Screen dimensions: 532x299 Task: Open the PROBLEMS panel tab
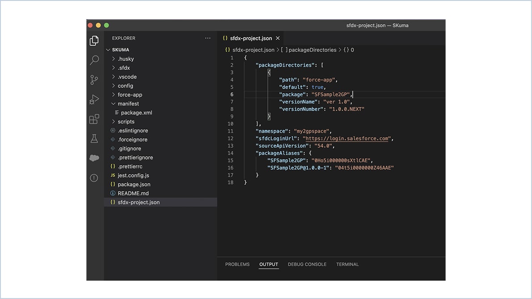coord(237,264)
